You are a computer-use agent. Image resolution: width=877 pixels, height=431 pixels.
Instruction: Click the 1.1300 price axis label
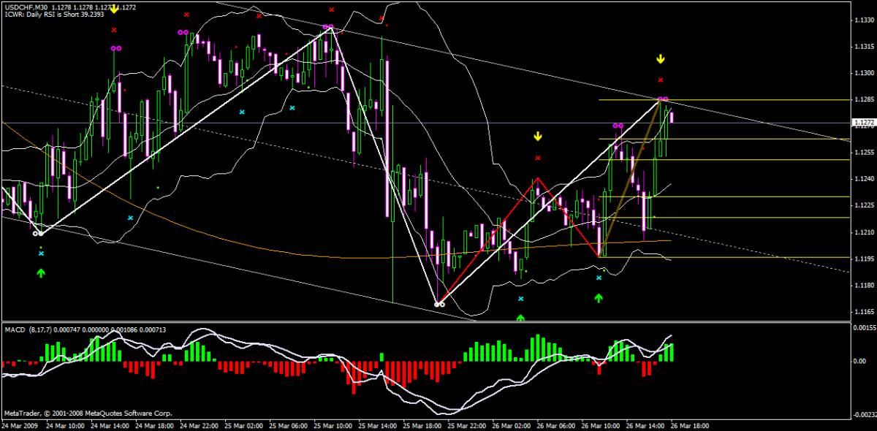pos(863,73)
